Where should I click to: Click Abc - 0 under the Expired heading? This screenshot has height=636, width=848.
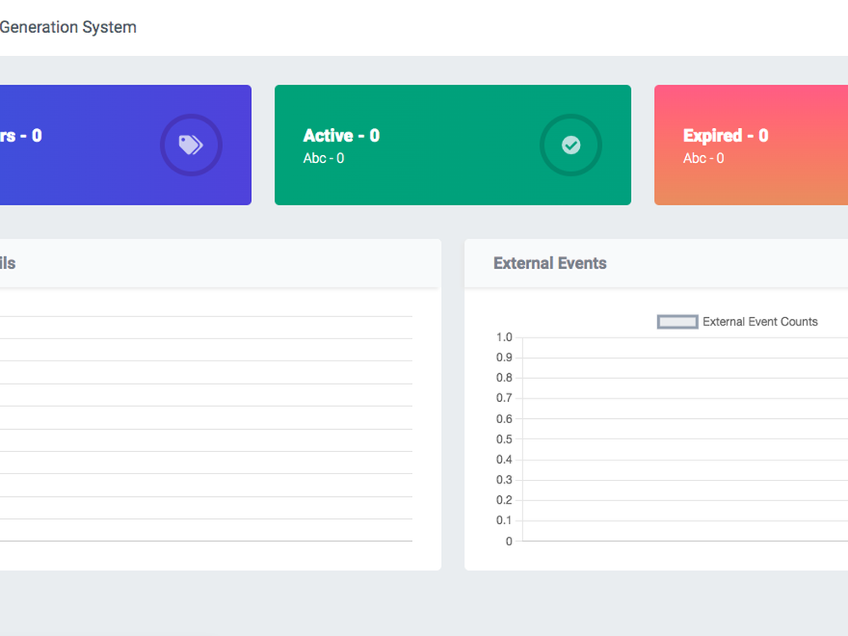click(703, 159)
